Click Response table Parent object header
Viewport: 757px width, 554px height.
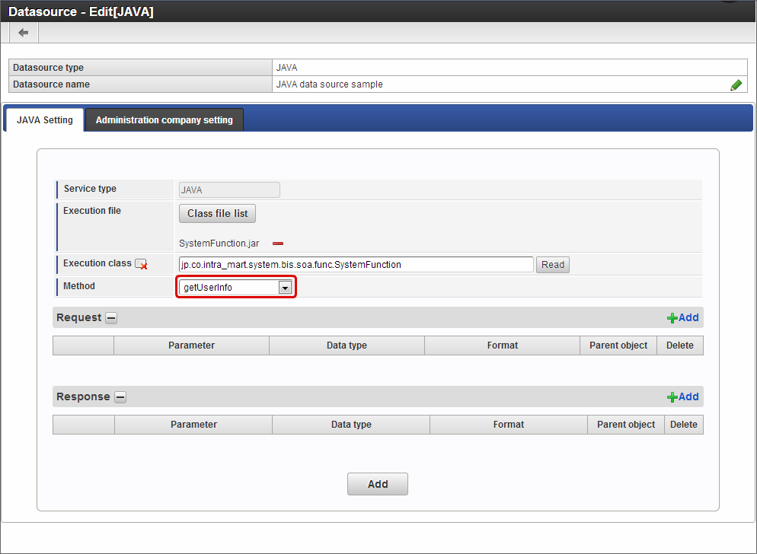click(x=626, y=425)
